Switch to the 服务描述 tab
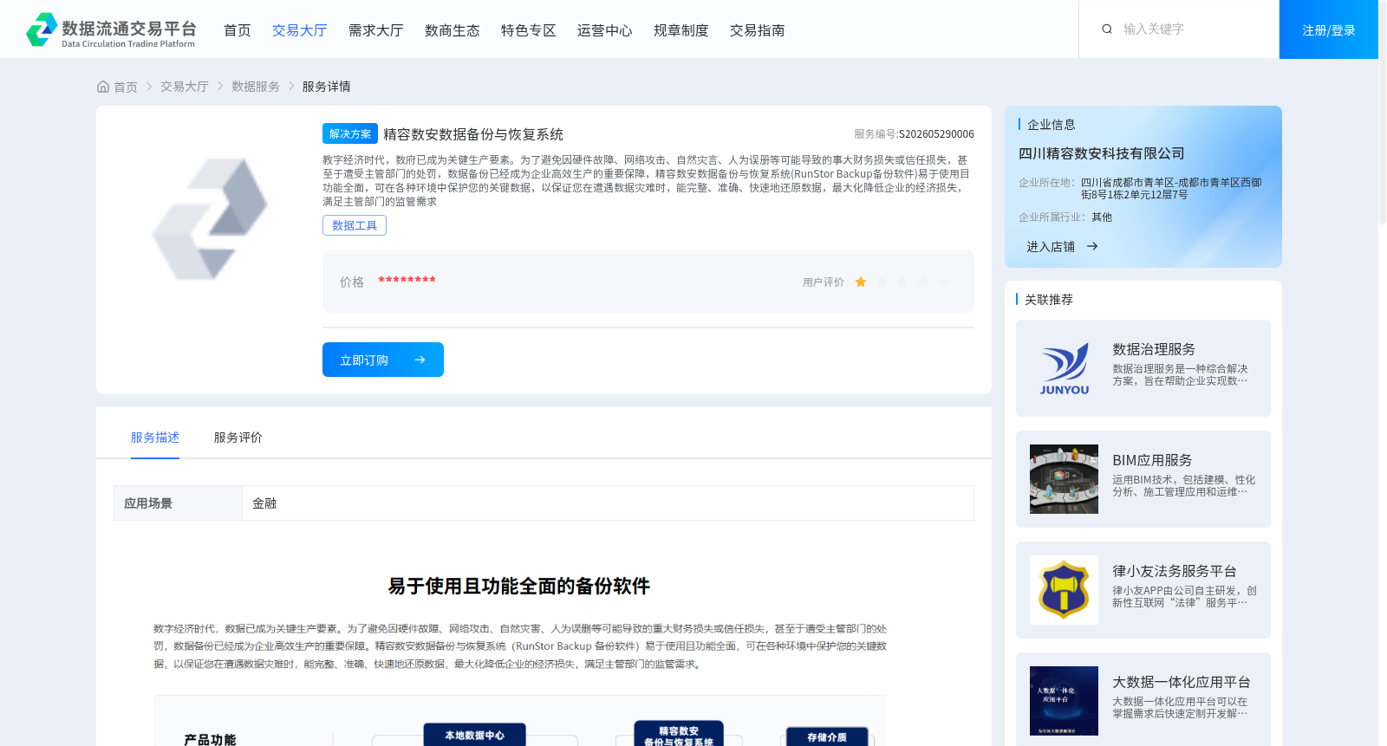 (155, 438)
